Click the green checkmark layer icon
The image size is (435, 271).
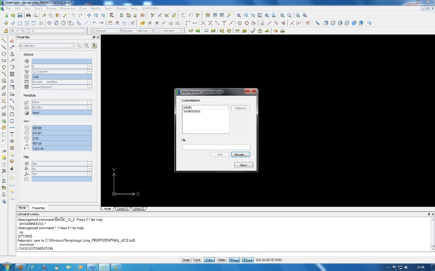[x=252, y=31]
